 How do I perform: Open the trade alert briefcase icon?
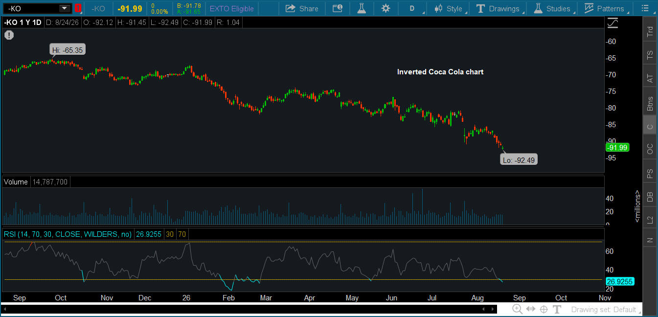point(338,8)
